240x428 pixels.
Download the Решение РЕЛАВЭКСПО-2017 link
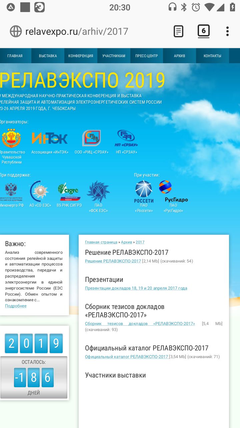113,261
